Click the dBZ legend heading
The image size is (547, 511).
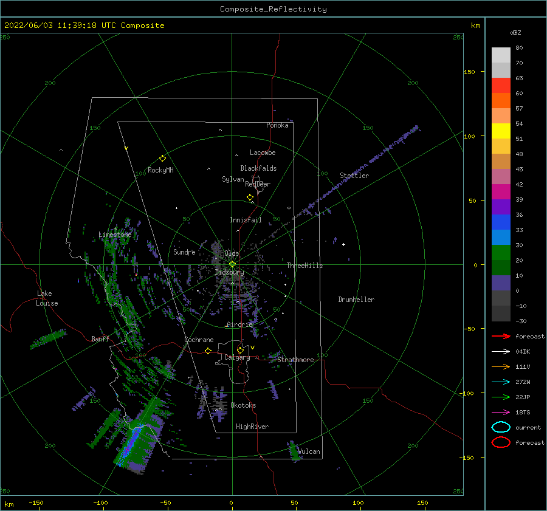pos(515,32)
